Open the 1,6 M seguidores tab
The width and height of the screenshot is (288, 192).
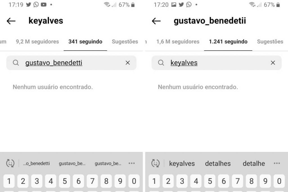tap(178, 42)
